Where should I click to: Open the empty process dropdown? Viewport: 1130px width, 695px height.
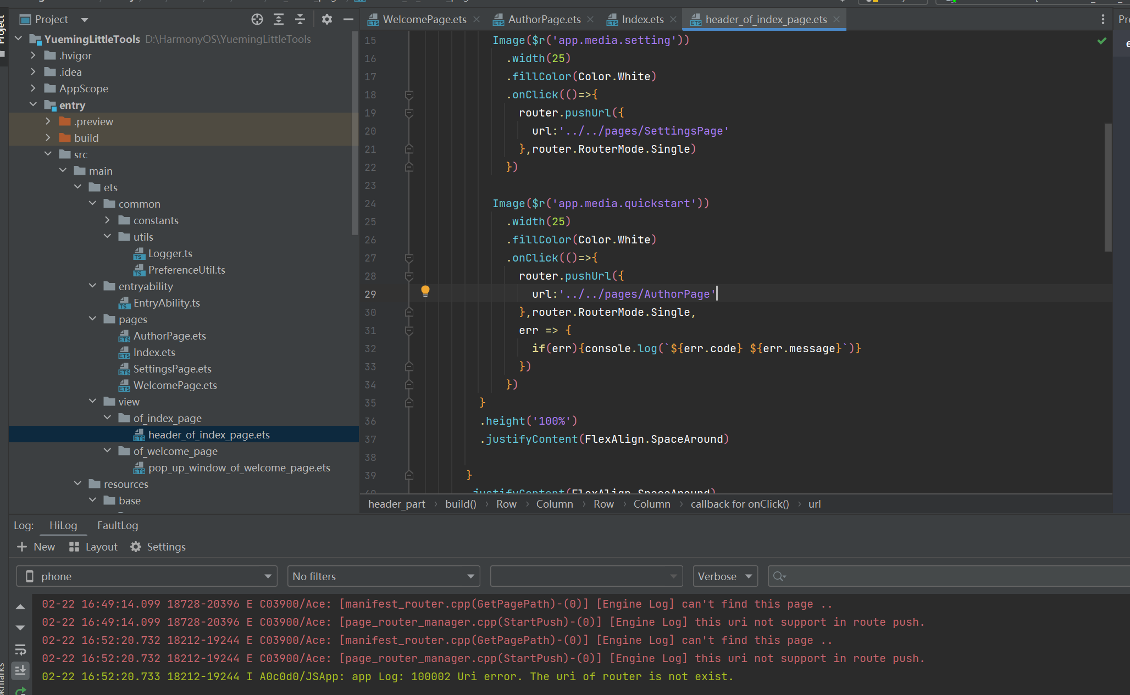click(x=586, y=576)
